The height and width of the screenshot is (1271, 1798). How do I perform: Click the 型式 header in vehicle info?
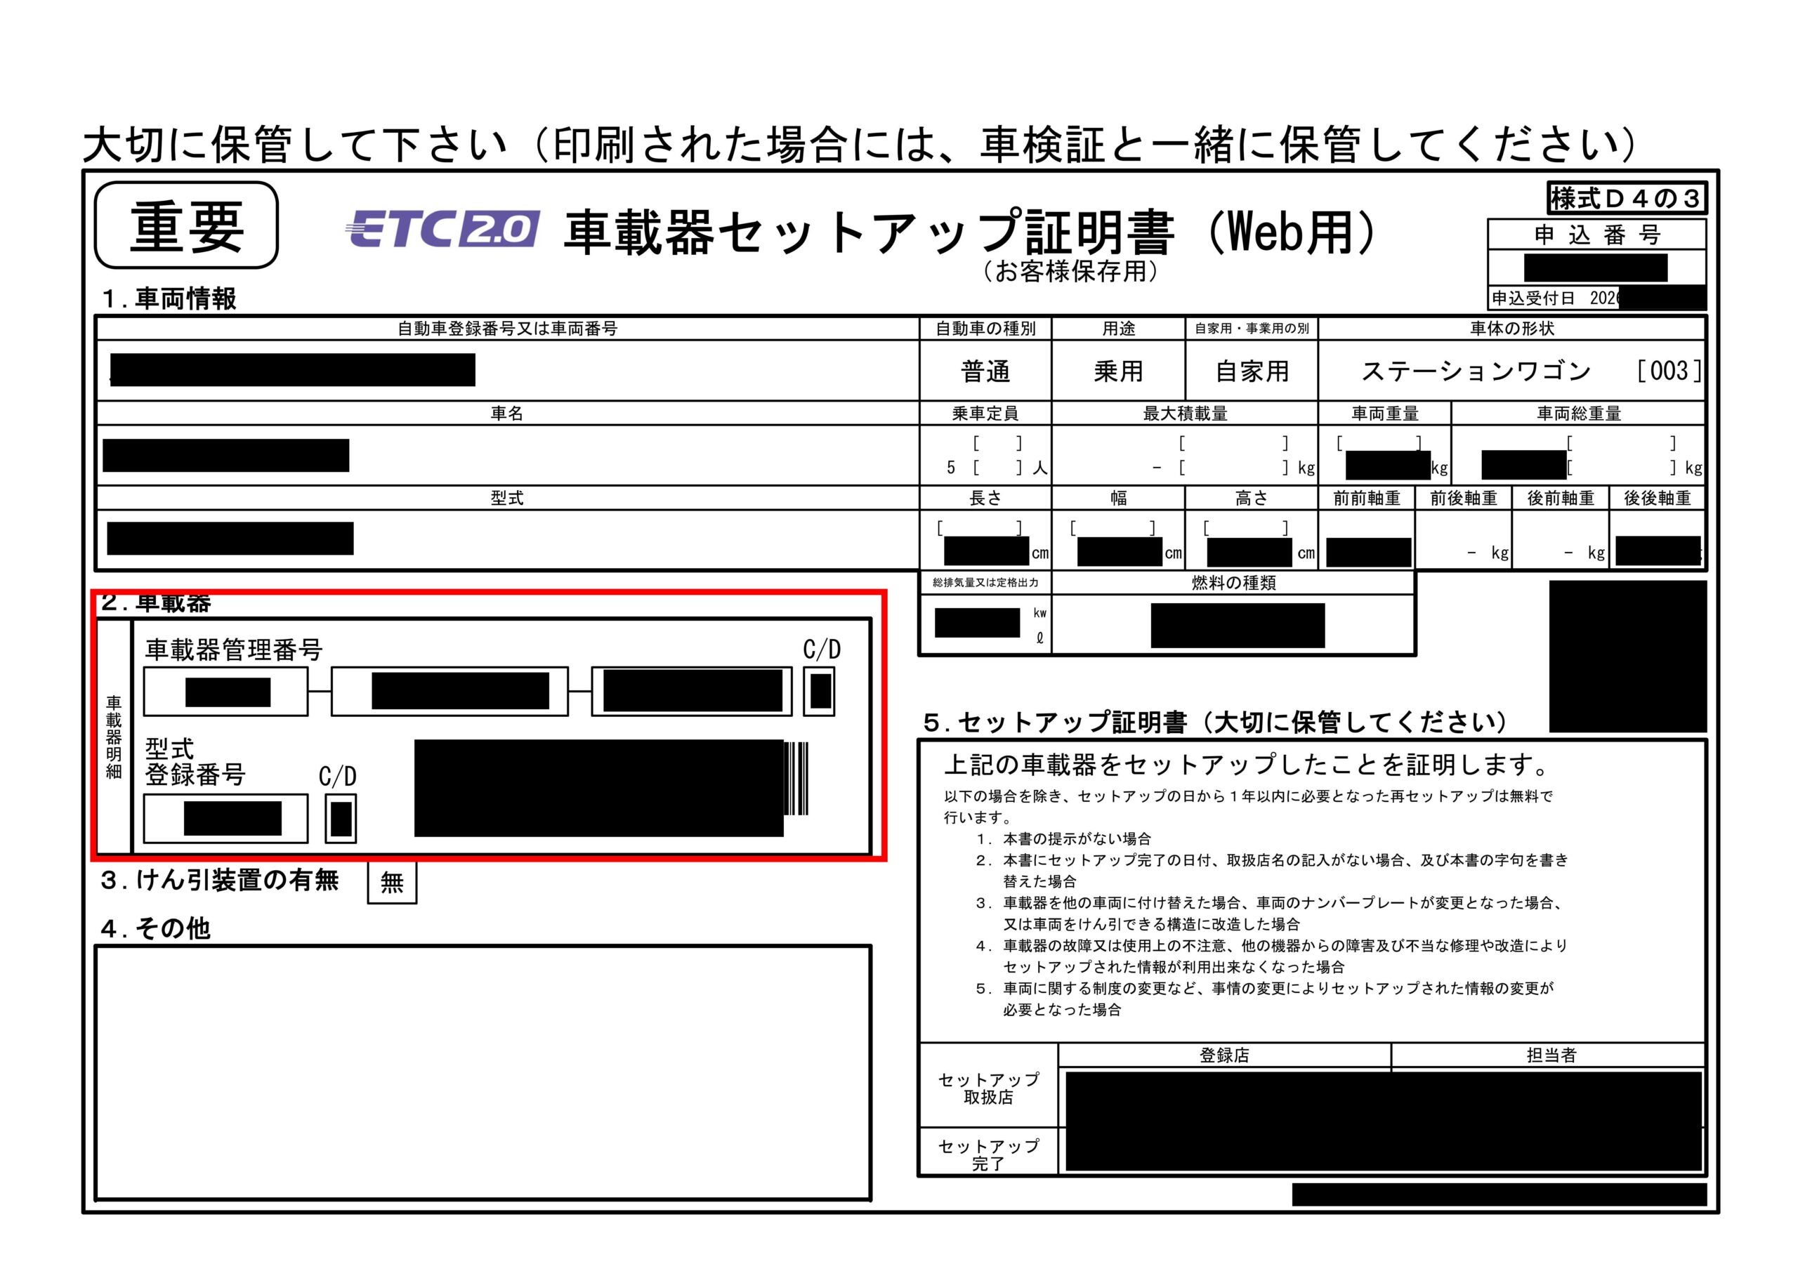point(508,498)
